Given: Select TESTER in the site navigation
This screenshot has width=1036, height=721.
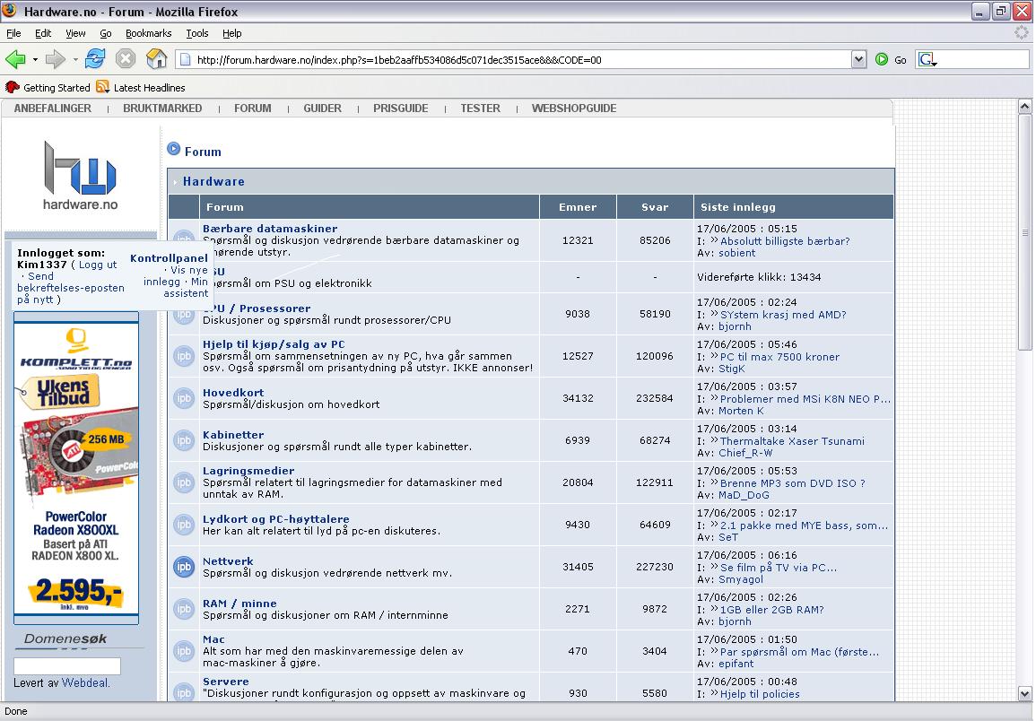Looking at the screenshot, I should coord(481,109).
